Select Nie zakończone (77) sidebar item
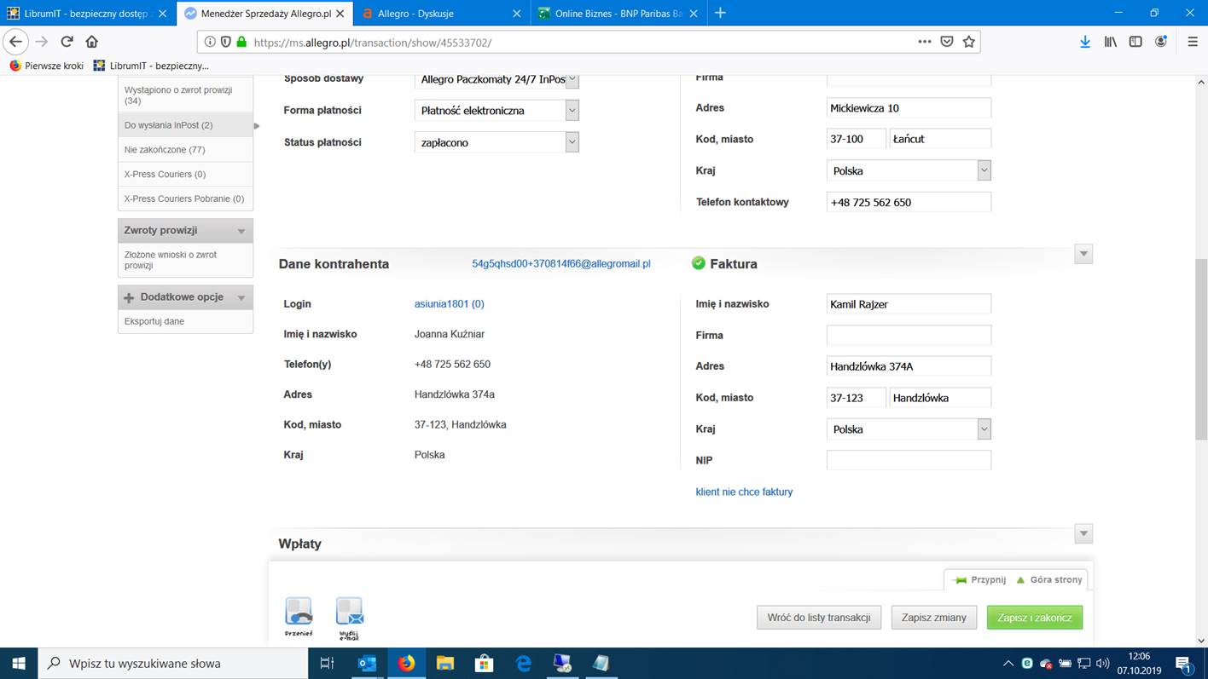Screen dimensions: 1208x679 (165, 150)
